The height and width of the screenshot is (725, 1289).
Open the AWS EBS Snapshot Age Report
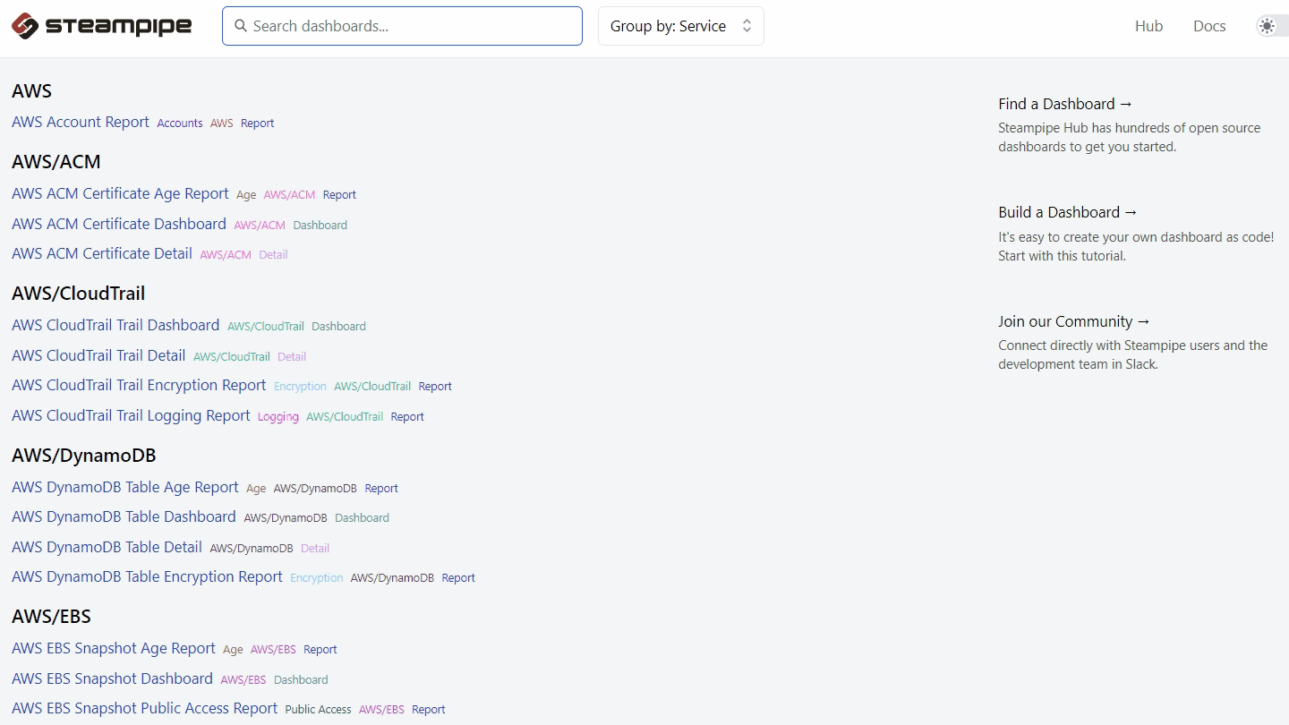pos(113,649)
